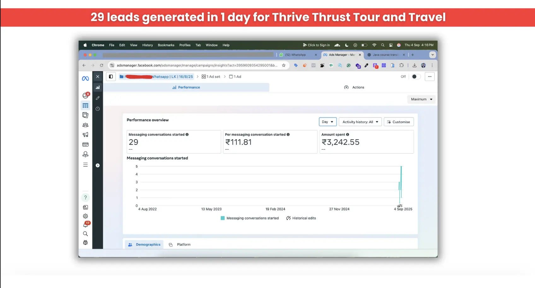
Task: Click the Wi-Fi icon in the menu bar
Action: point(374,45)
